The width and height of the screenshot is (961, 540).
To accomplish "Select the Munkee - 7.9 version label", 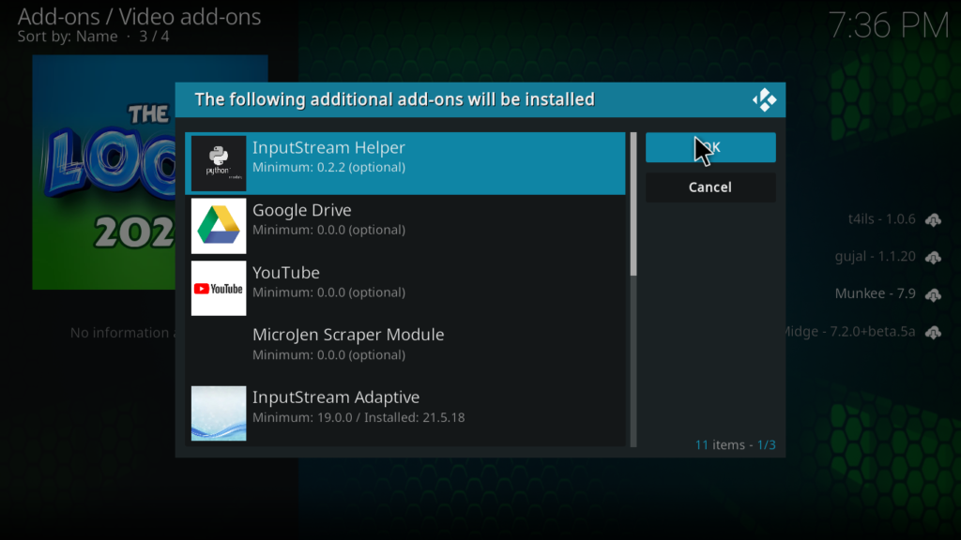I will (875, 294).
